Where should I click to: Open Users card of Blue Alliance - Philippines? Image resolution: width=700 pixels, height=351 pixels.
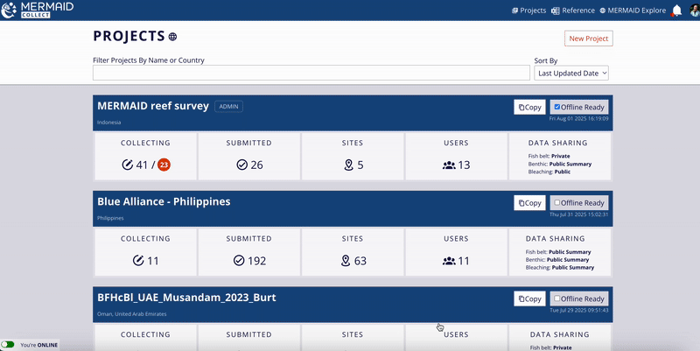pyautogui.click(x=456, y=252)
